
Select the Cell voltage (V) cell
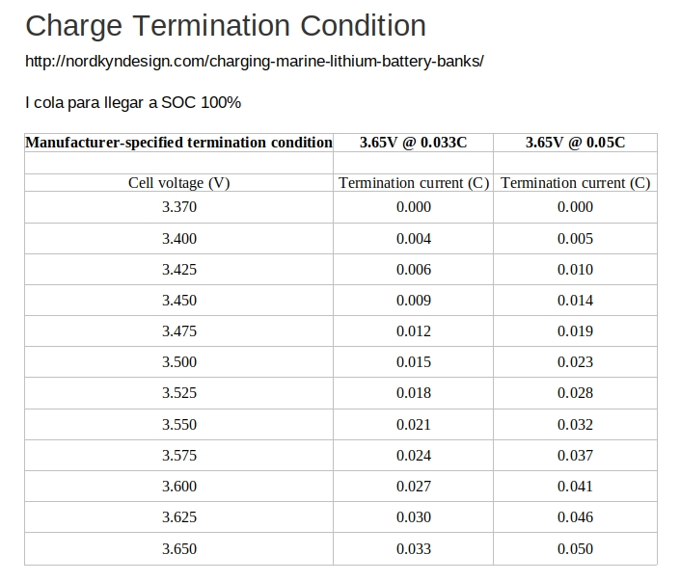click(x=178, y=183)
